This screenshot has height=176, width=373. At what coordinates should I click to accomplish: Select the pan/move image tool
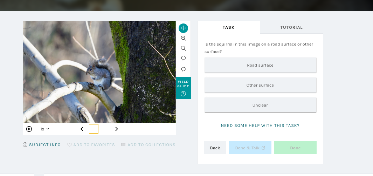(183, 28)
